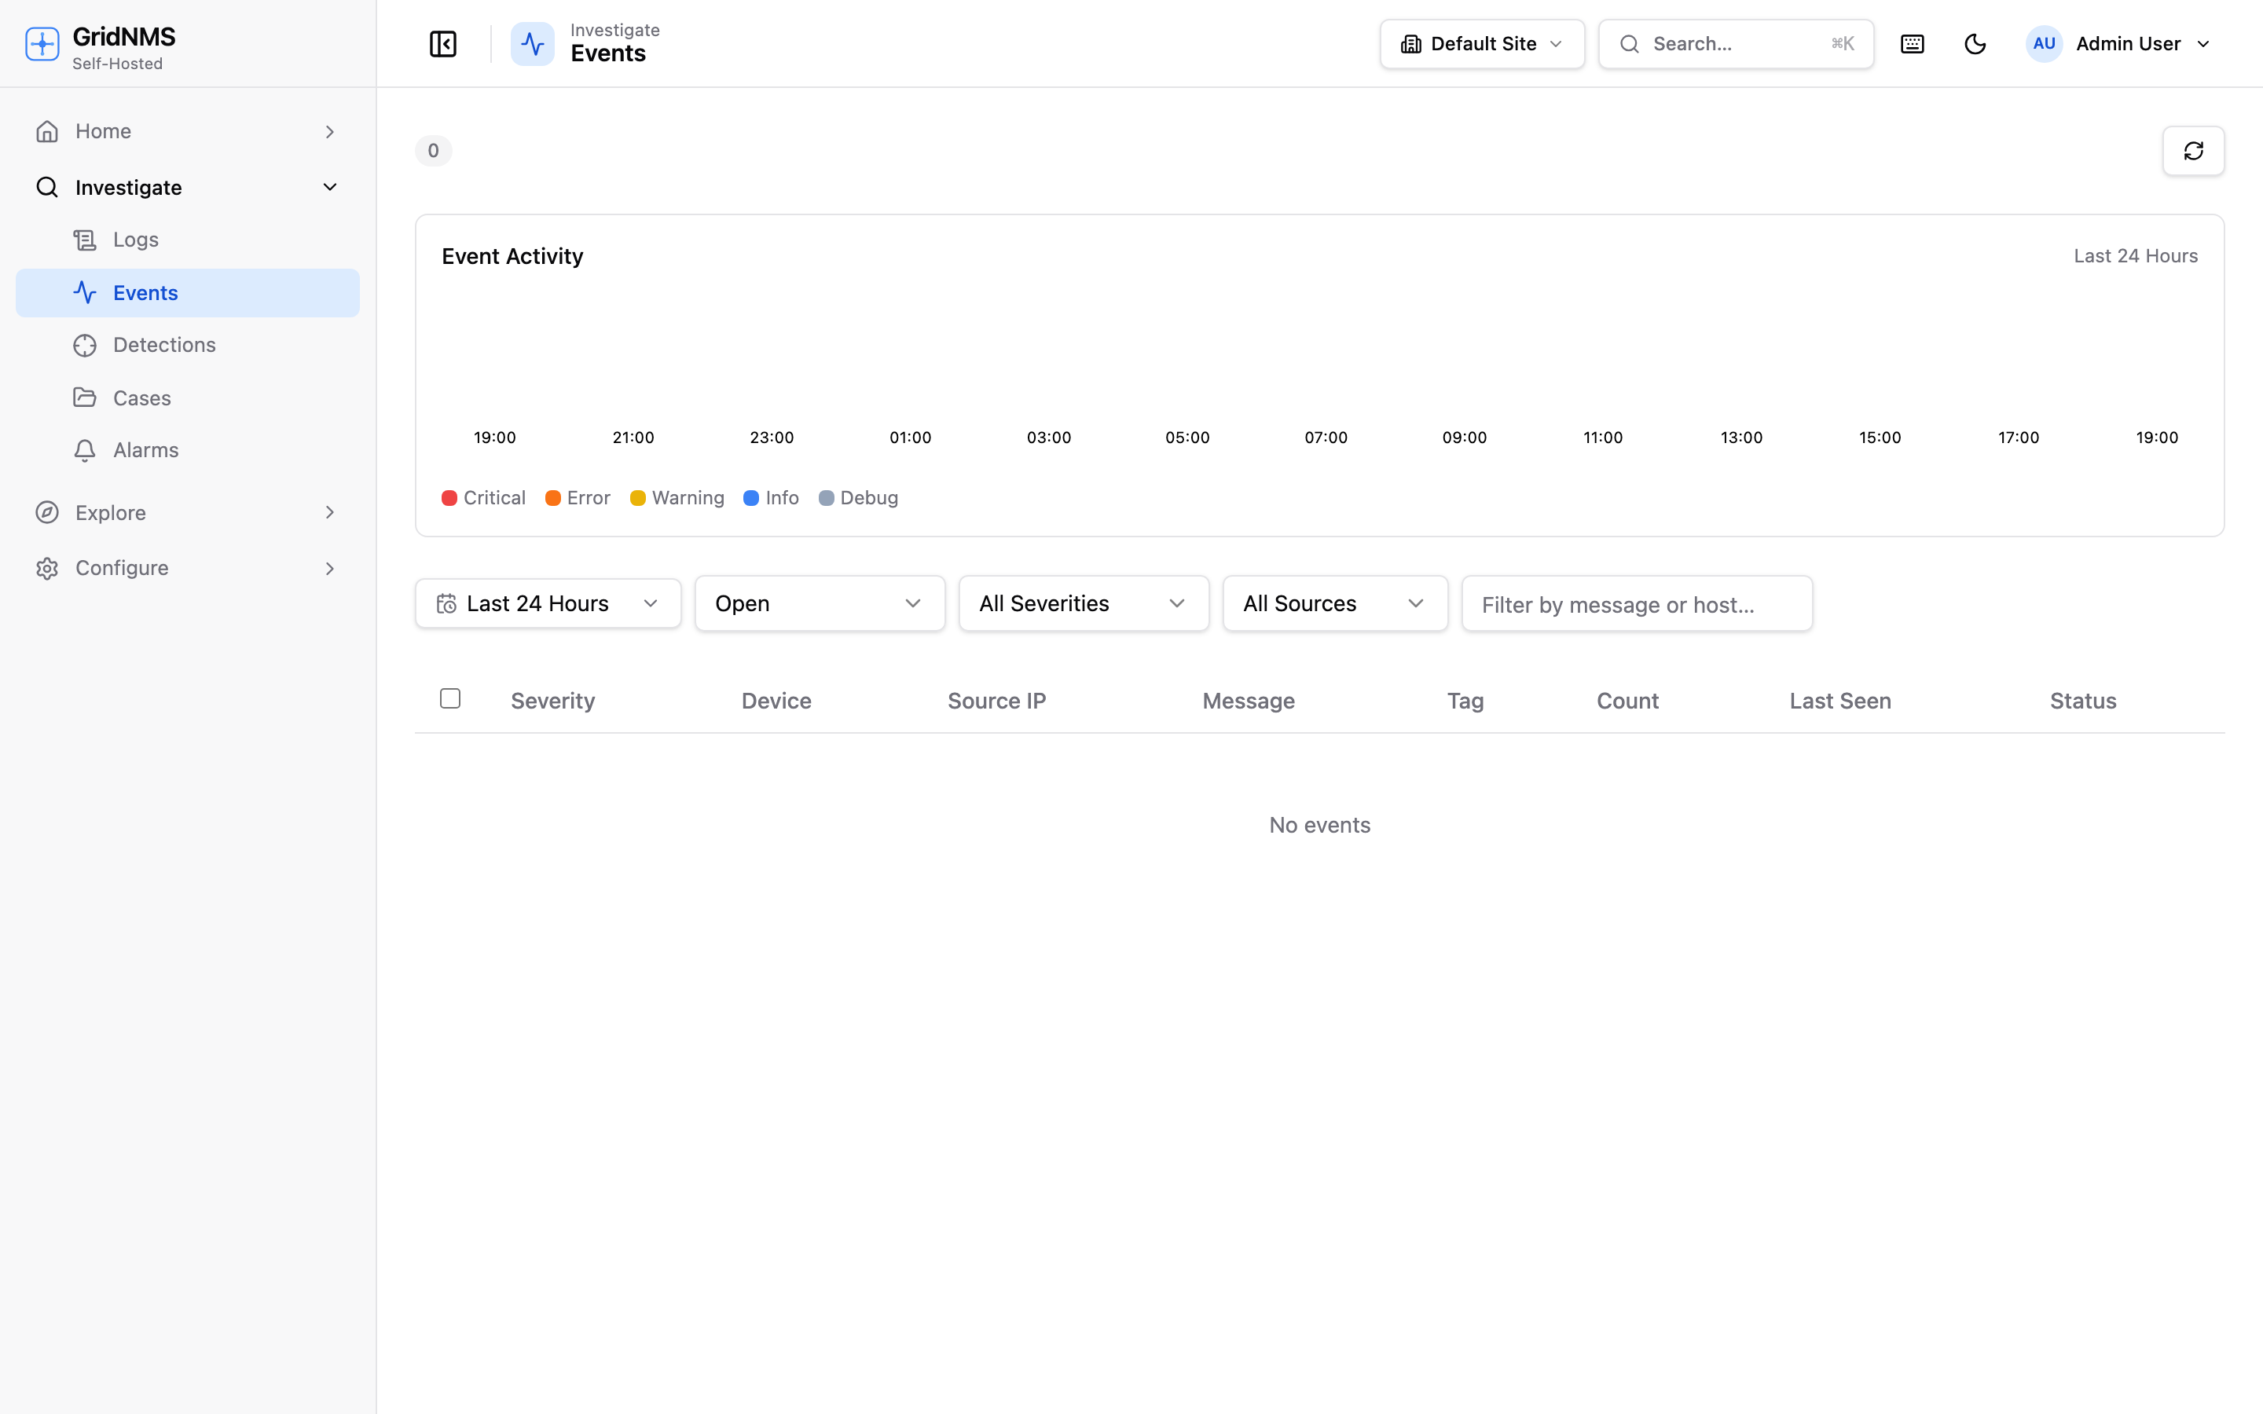Screen dimensions: 2263x1414
Task: Click the 'Event Activity' chart title
Action: (x=512, y=256)
